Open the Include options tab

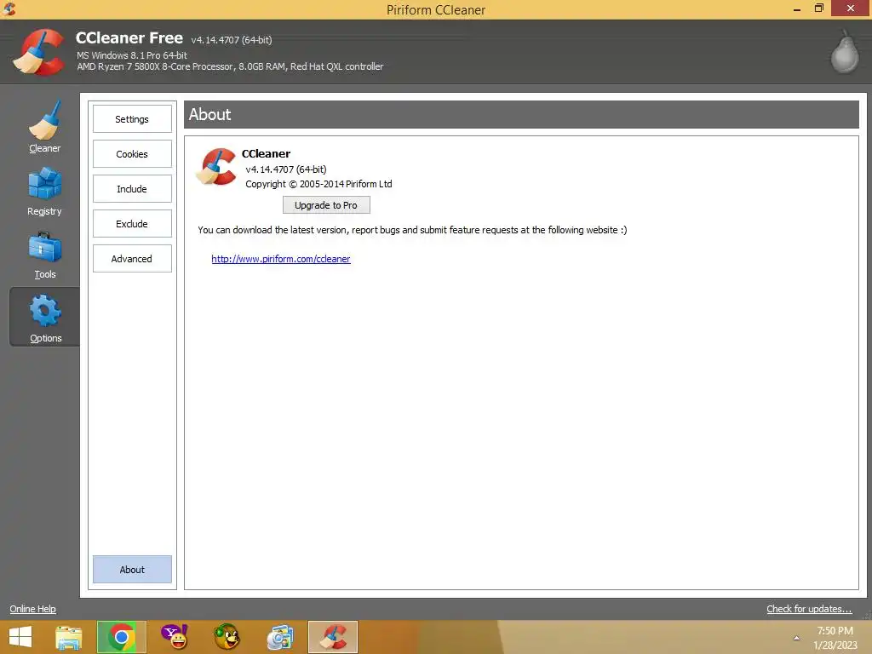click(132, 189)
